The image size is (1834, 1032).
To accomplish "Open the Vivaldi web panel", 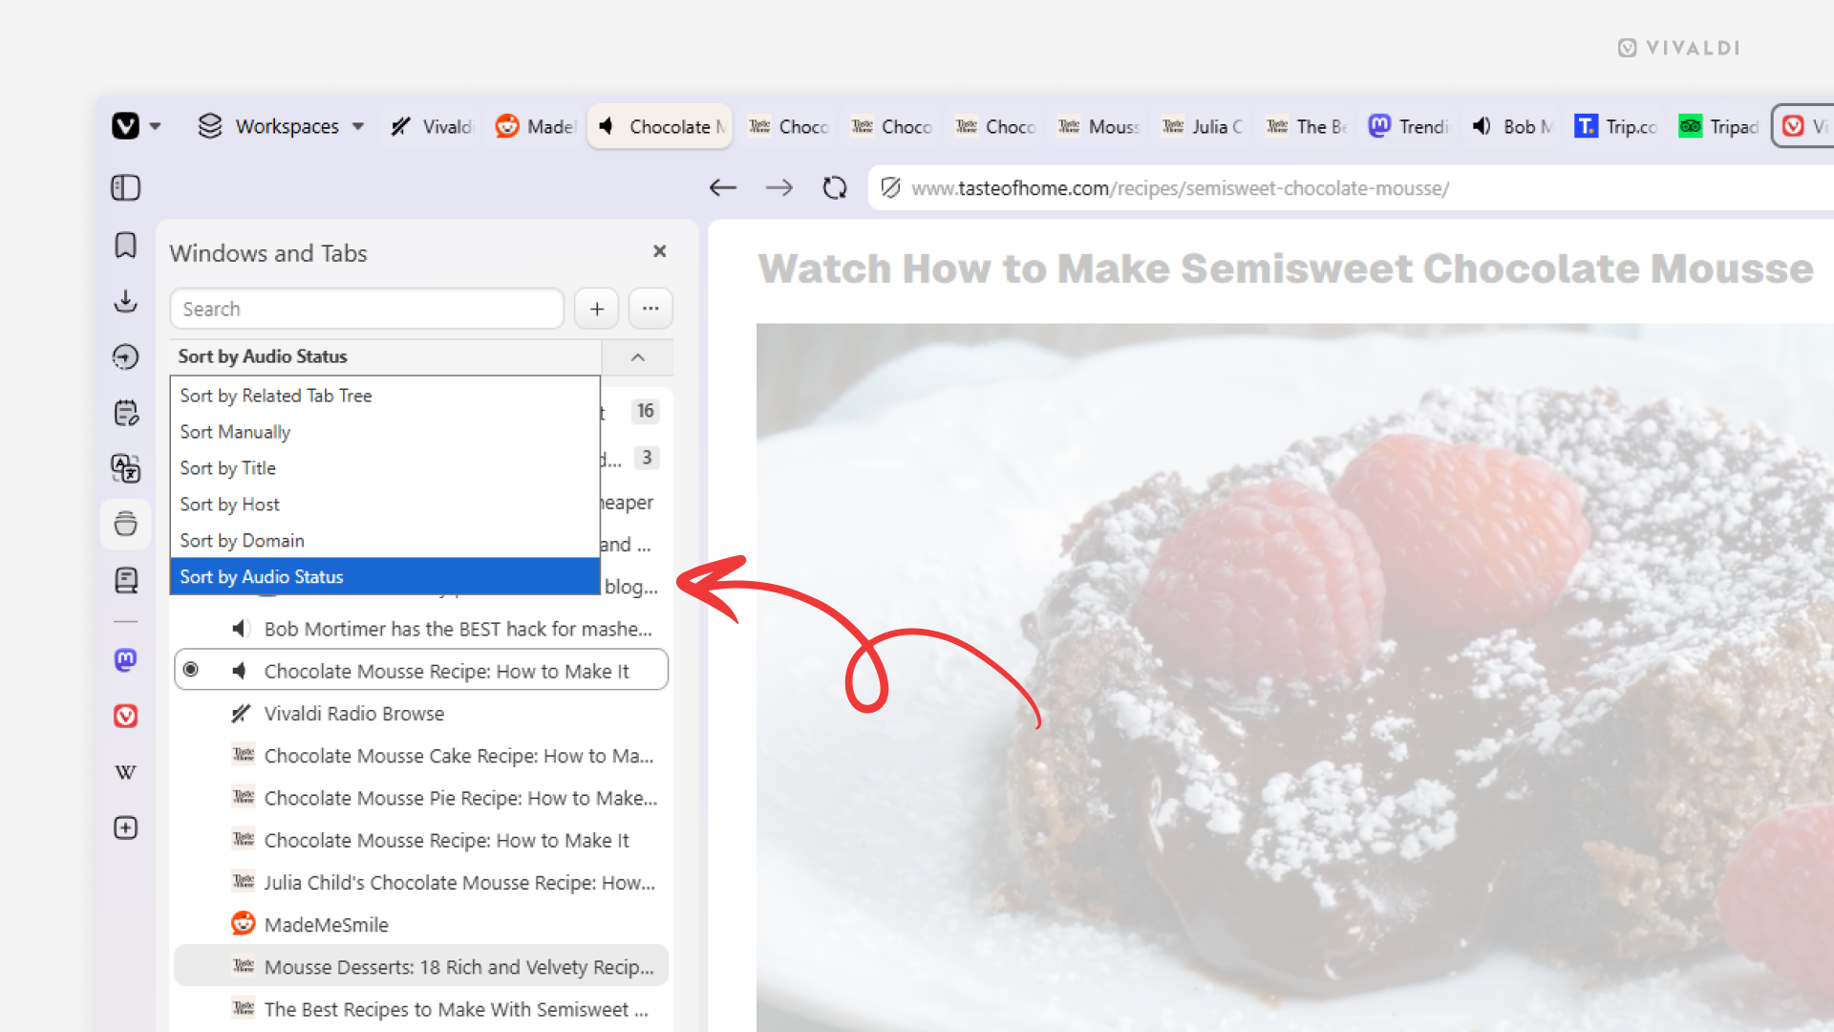I will click(x=125, y=716).
